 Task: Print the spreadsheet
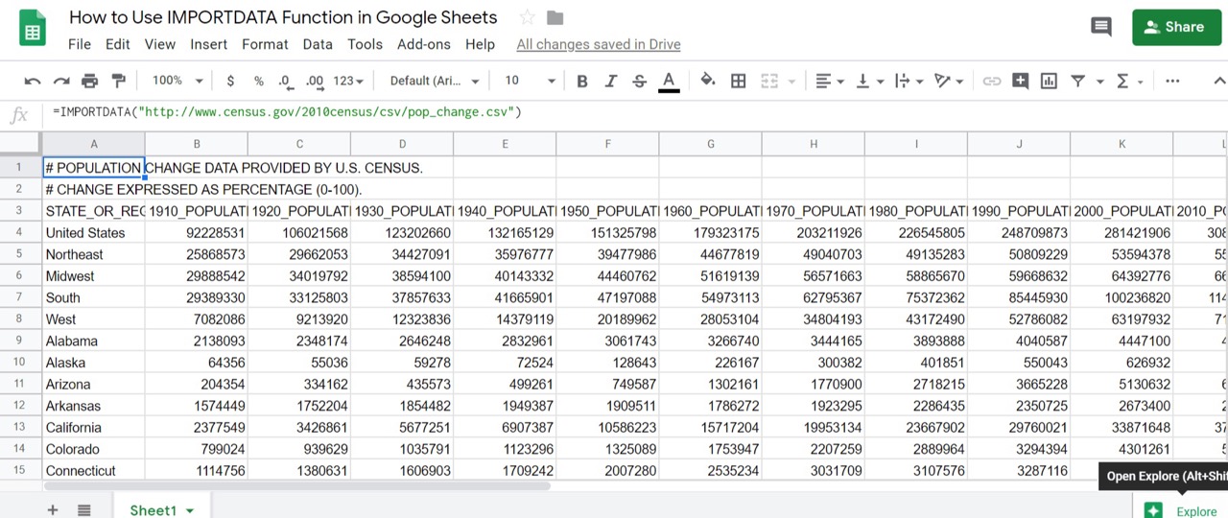point(90,82)
